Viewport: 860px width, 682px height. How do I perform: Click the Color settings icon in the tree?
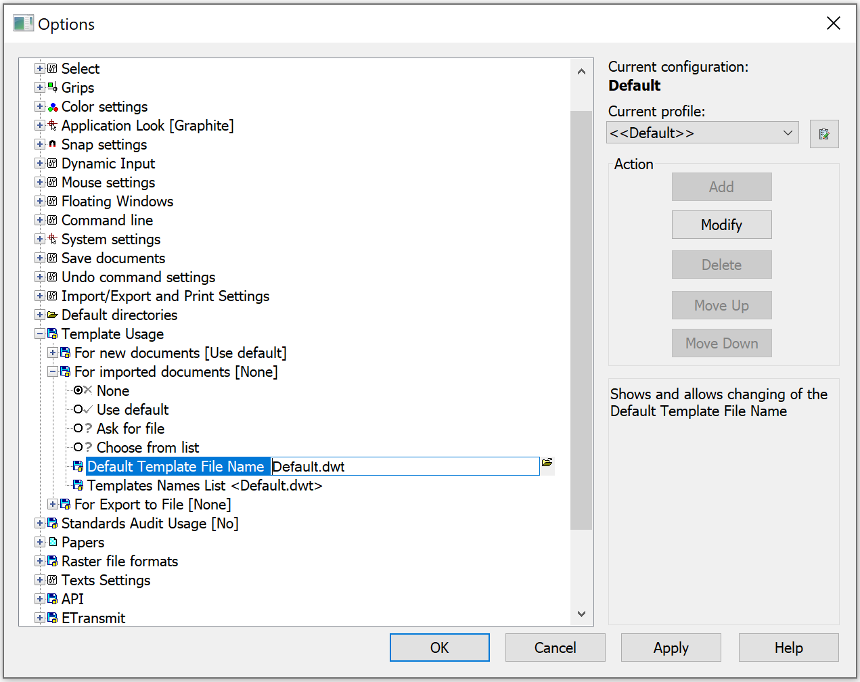pos(53,107)
